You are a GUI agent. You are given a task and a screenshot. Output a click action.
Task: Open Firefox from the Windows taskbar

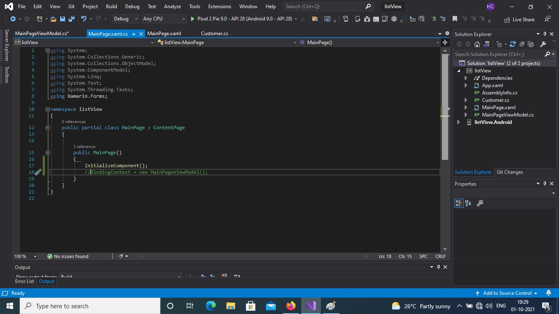(291, 306)
